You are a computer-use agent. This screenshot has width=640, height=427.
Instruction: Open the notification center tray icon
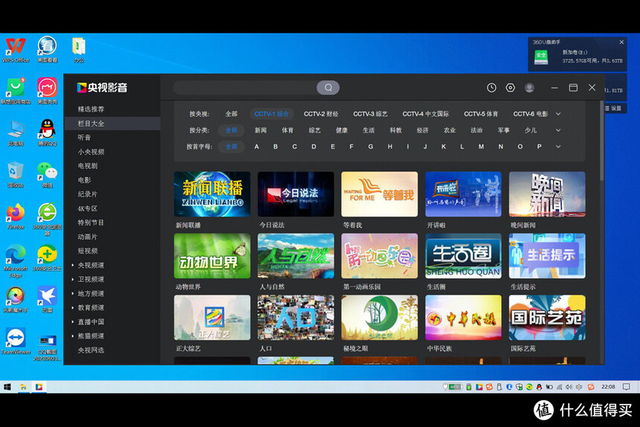(626, 387)
